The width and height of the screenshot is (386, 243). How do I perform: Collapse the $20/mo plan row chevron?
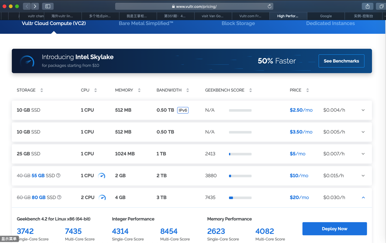[x=363, y=197]
